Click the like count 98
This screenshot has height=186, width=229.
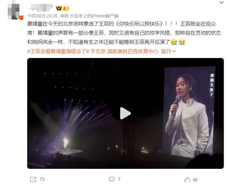tap(195, 180)
